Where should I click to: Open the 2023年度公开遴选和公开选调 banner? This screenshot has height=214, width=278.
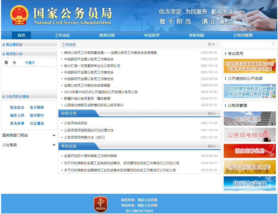[x=250, y=91]
